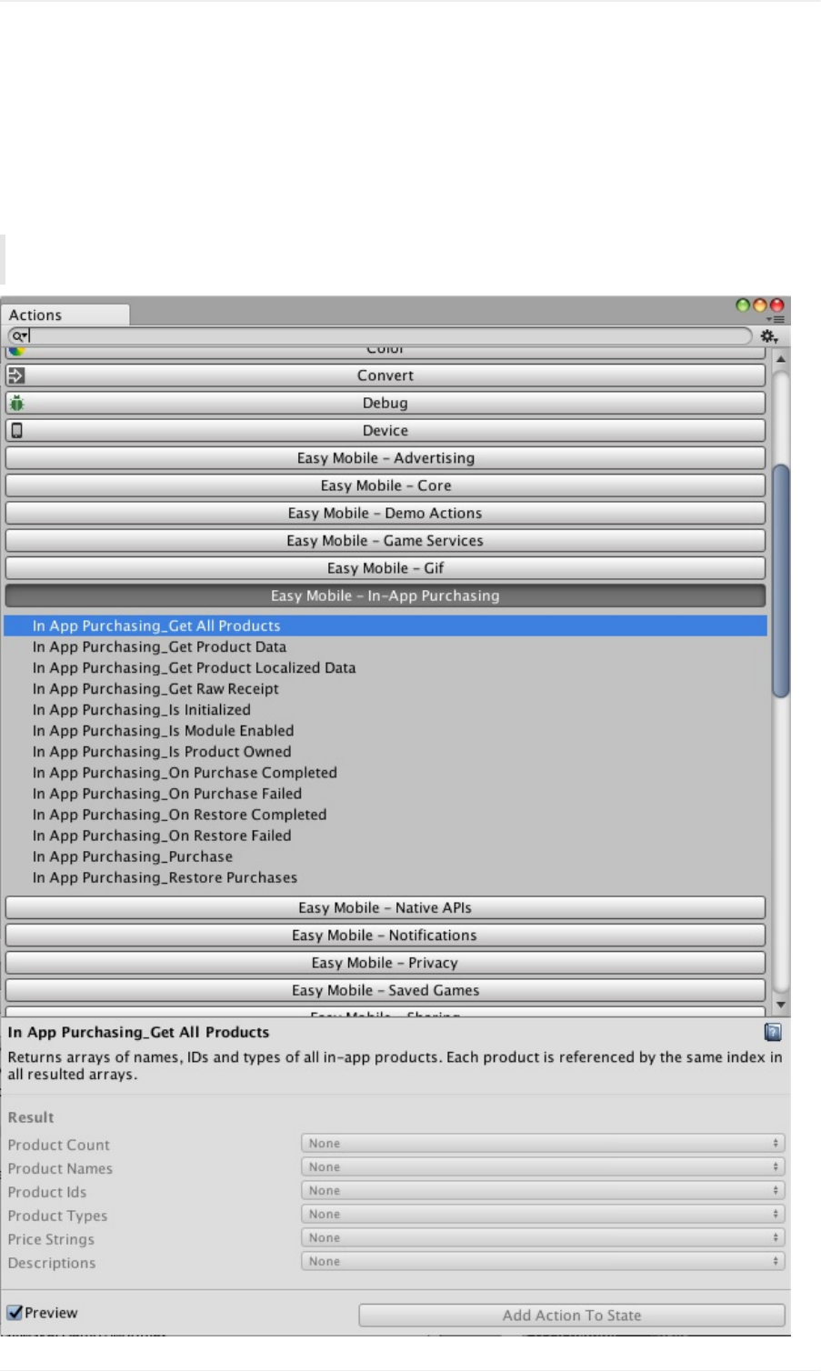Viewport: 821px width, 1371px height.
Task: Click the Debug bug icon
Action: [16, 403]
